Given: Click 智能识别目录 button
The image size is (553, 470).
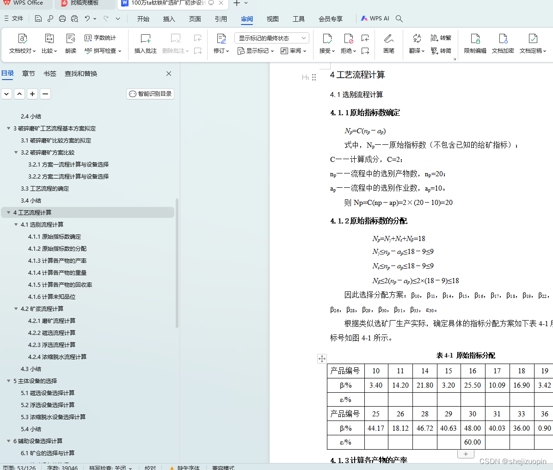Looking at the screenshot, I should click(150, 94).
